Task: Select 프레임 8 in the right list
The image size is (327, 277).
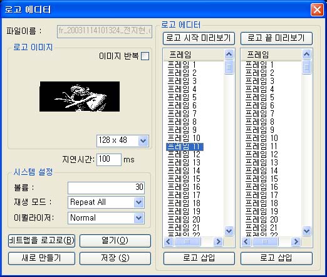Action: click(260, 122)
